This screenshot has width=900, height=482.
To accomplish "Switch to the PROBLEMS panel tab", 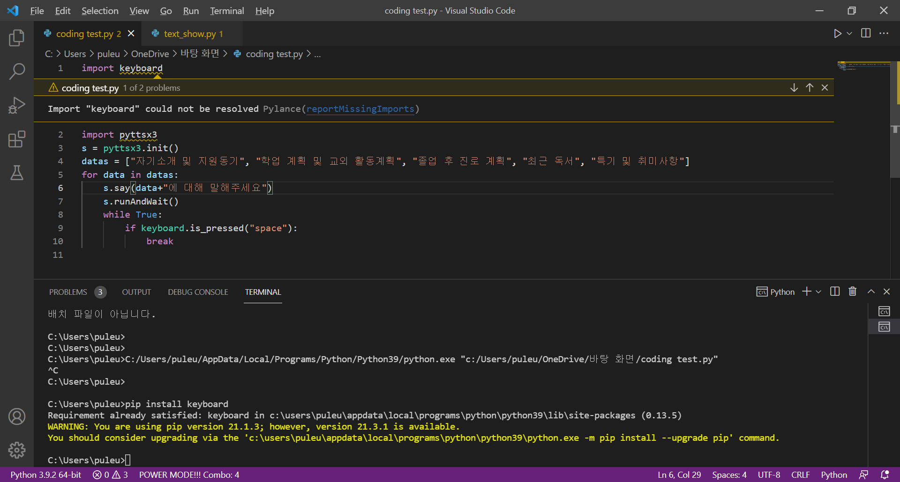I will pos(68,292).
